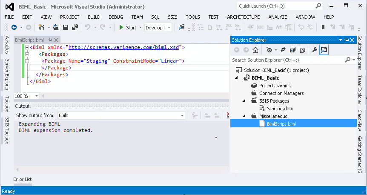The height and width of the screenshot is (195, 367).
Task: Click Solution Explorer Home icon
Action: click(255, 50)
